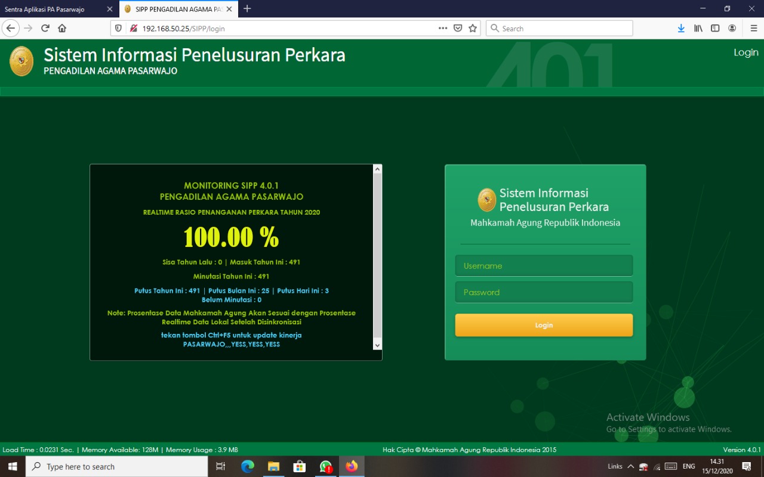
Task: Click the Windows 'Type here to search' box
Action: tap(116, 466)
